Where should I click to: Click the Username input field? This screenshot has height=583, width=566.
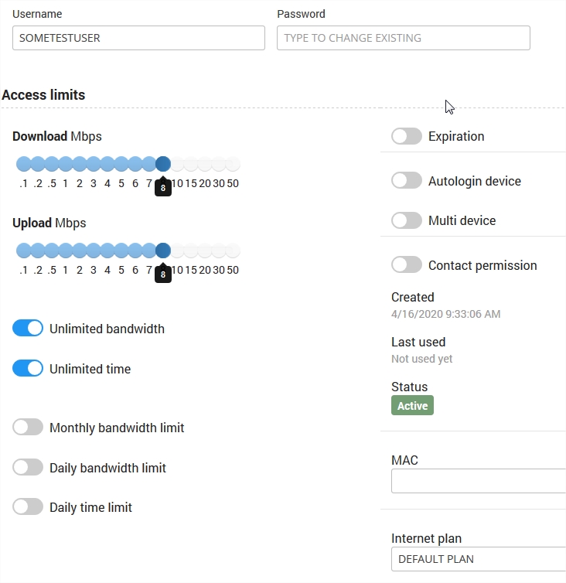pos(138,38)
